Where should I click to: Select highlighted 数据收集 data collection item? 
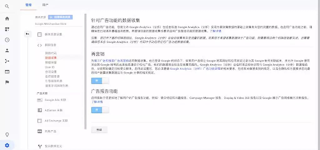click(x=51, y=58)
